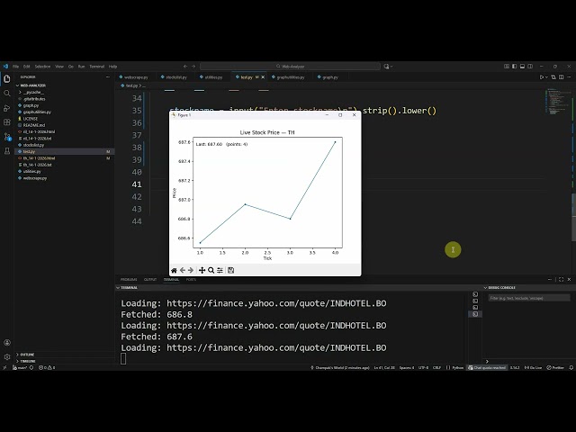The height and width of the screenshot is (432, 576).
Task: Click the CRLF line ending indicator
Action: [x=436, y=367]
